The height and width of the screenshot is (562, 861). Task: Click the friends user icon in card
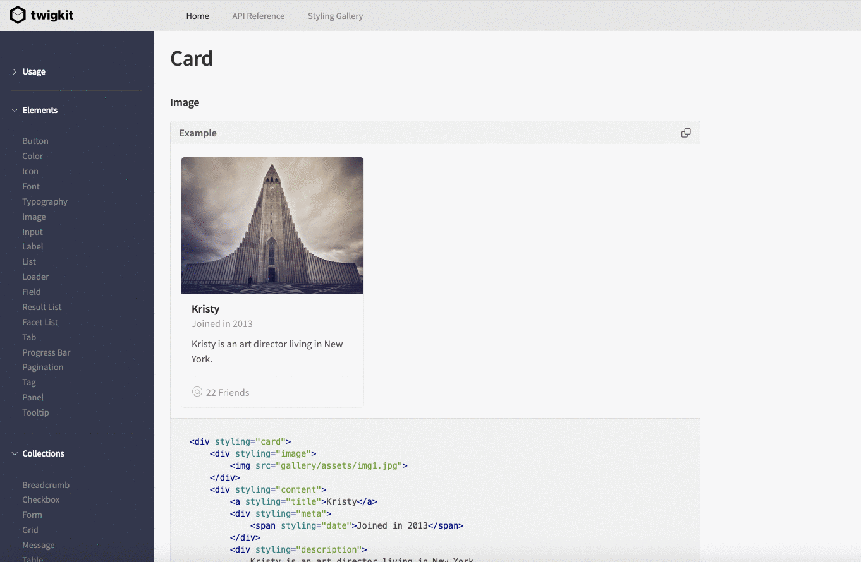197,392
